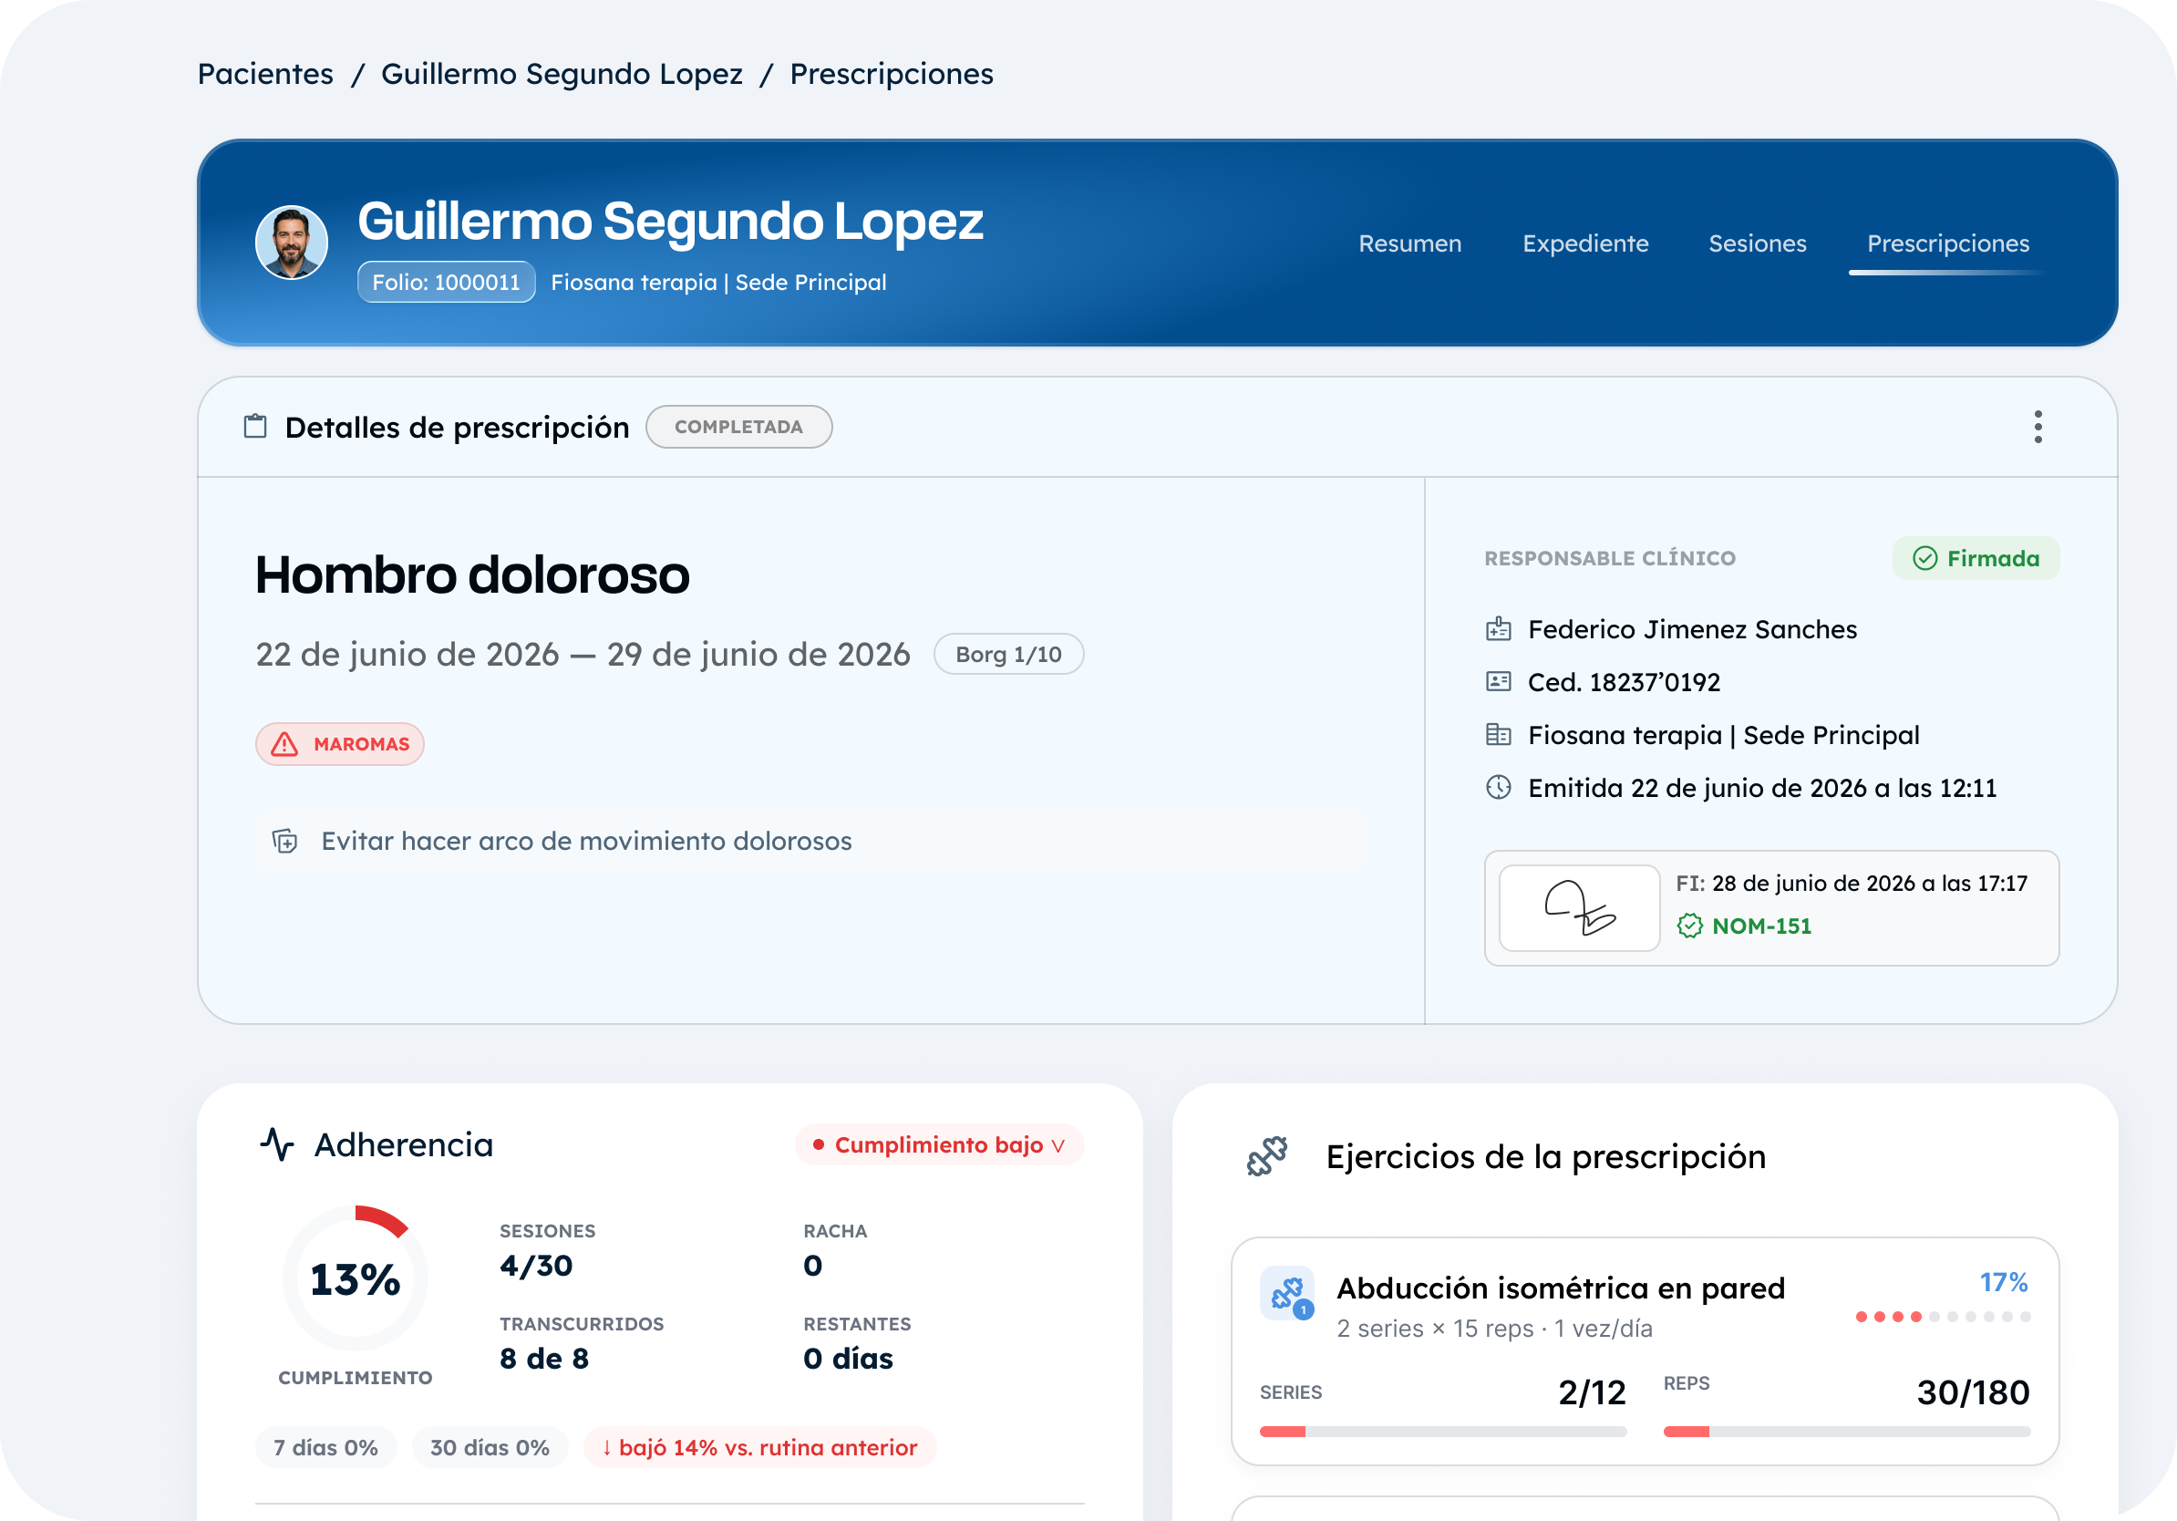This screenshot has height=1521, width=2177.
Task: Click Guillermo Segundo Lopez's profile photo
Action: (x=292, y=243)
